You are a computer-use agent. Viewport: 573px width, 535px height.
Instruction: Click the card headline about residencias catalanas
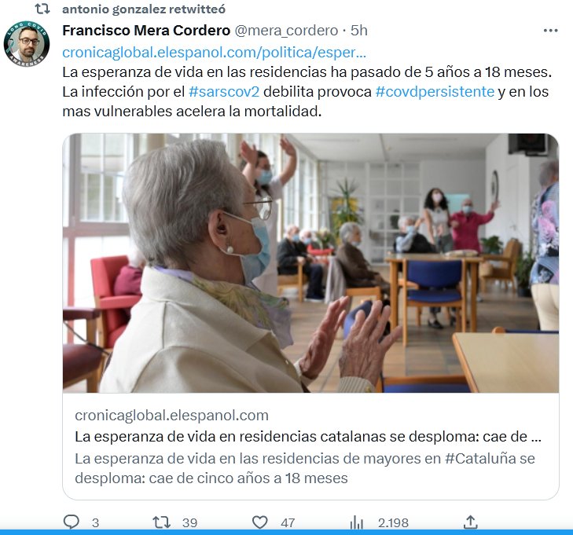308,436
